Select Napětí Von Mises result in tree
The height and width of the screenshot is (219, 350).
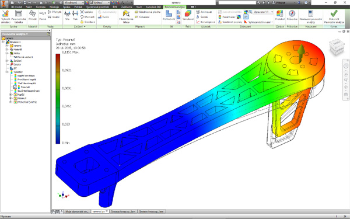(x=26, y=76)
